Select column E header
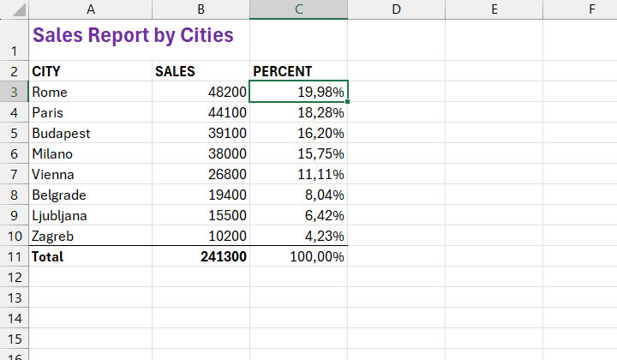Viewport: 617px width, 360px height. (x=494, y=9)
